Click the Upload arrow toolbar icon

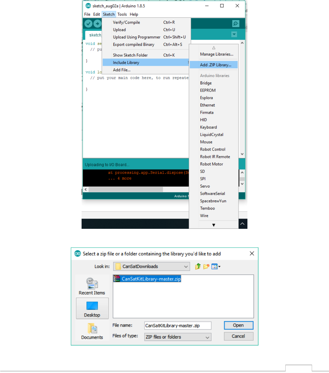(97, 24)
